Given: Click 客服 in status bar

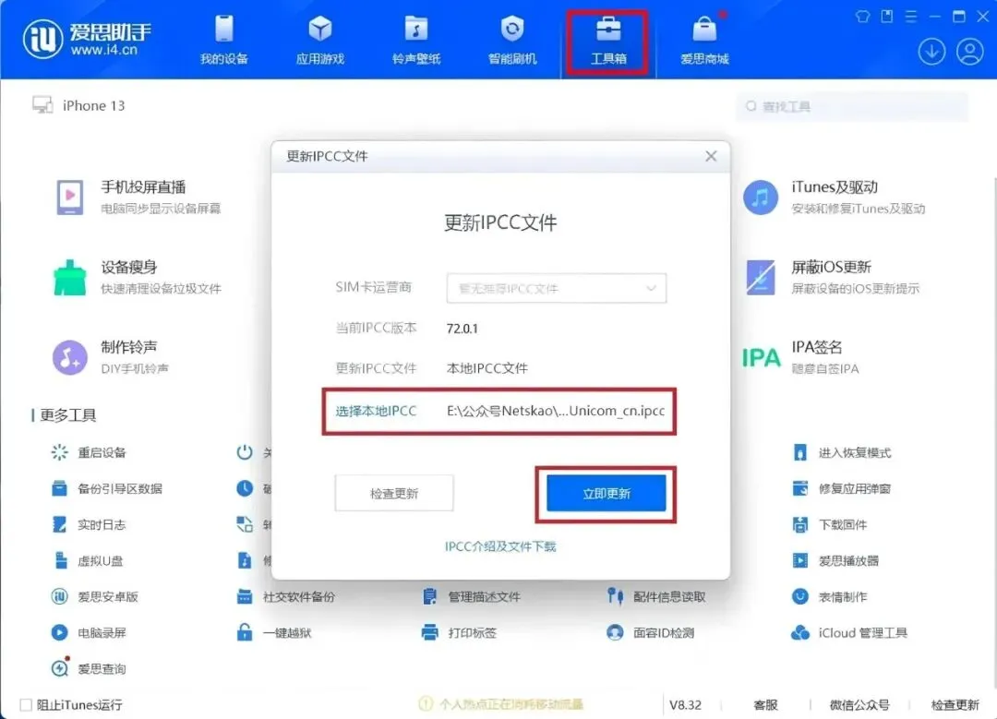Looking at the screenshot, I should click(765, 704).
